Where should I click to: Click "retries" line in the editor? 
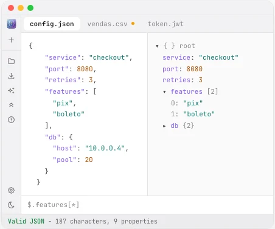pyautogui.click(x=71, y=80)
